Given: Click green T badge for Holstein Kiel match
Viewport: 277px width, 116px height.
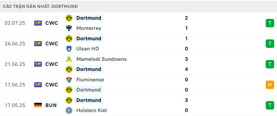Looking at the screenshot, I should click(x=270, y=105).
